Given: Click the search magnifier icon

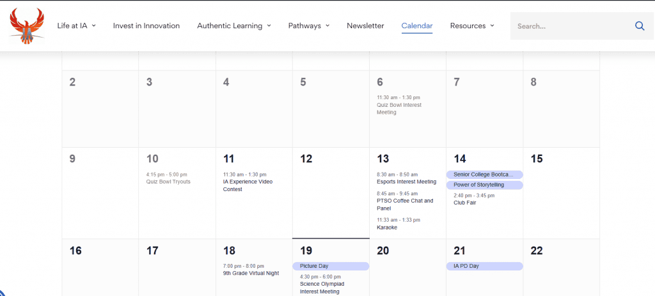Looking at the screenshot, I should pos(640,26).
